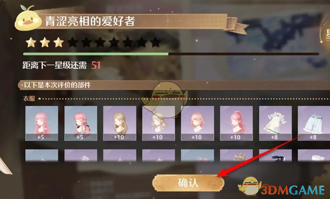Click the 以下是本次评价的部件 section header

[57, 85]
